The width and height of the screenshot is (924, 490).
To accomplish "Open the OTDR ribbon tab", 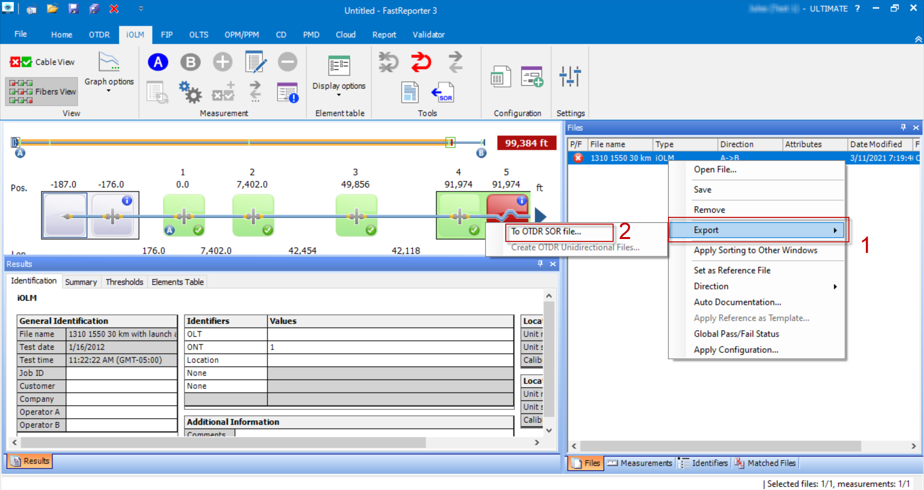I will pos(99,34).
